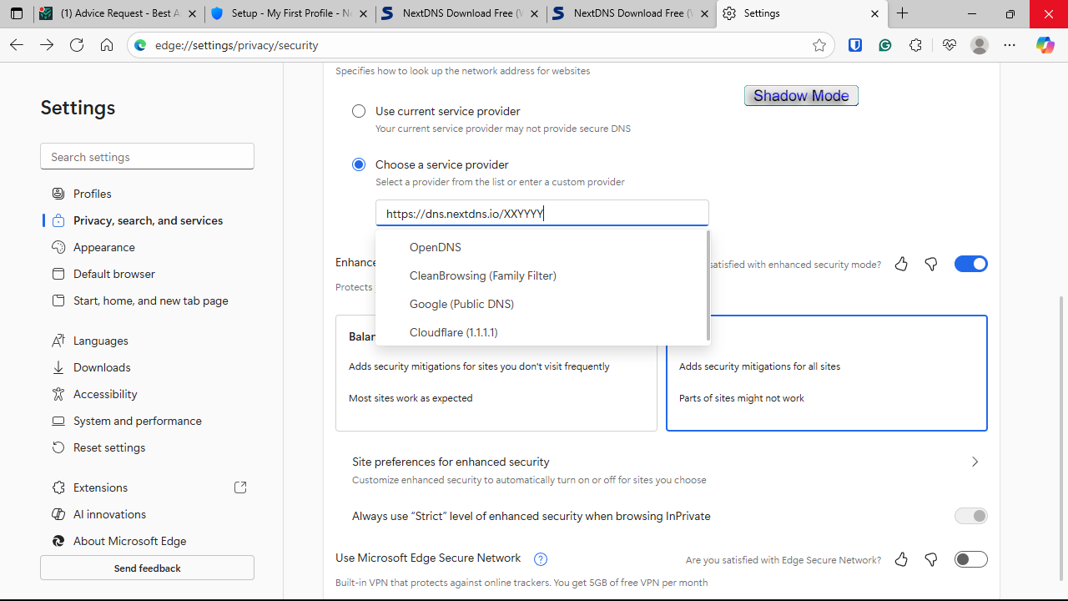Viewport: 1068px width, 601px height.
Task: Open the Copilot sidebar icon
Action: [x=1045, y=45]
